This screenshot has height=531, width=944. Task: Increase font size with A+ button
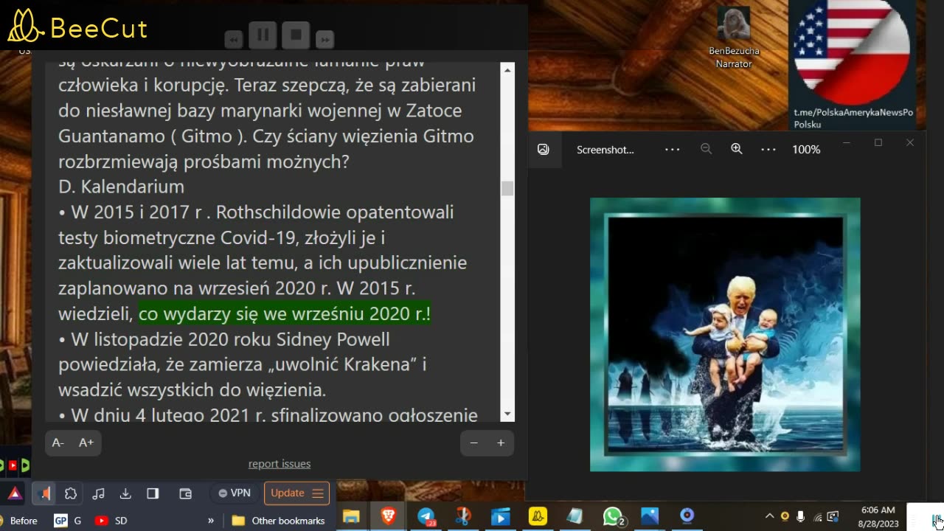[86, 442]
